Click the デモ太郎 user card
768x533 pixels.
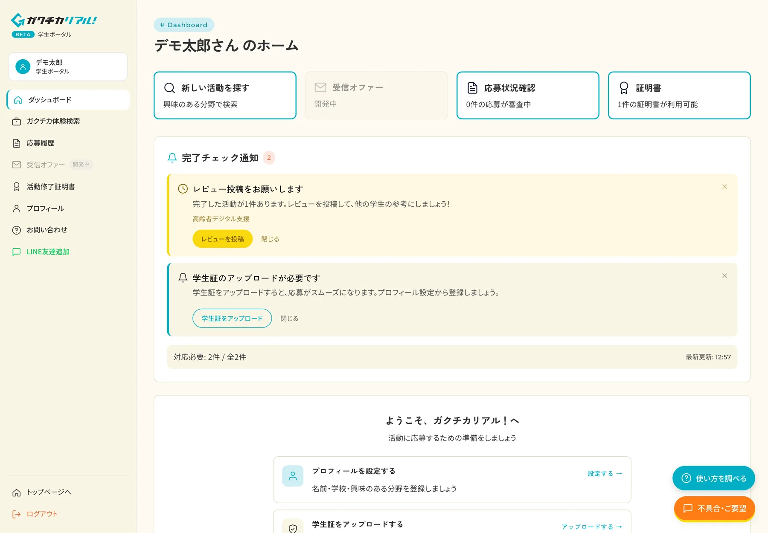pyautogui.click(x=68, y=67)
